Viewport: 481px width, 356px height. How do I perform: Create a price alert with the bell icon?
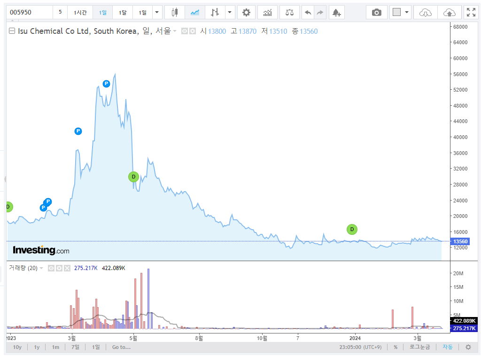pyautogui.click(x=336, y=13)
